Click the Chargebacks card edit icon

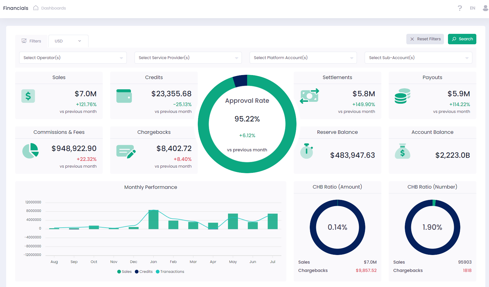pos(126,151)
